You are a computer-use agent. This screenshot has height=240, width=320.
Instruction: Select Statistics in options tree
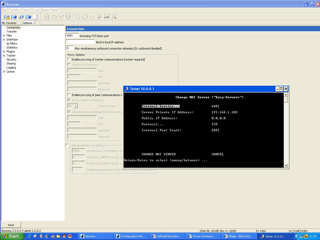pyautogui.click(x=12, y=47)
